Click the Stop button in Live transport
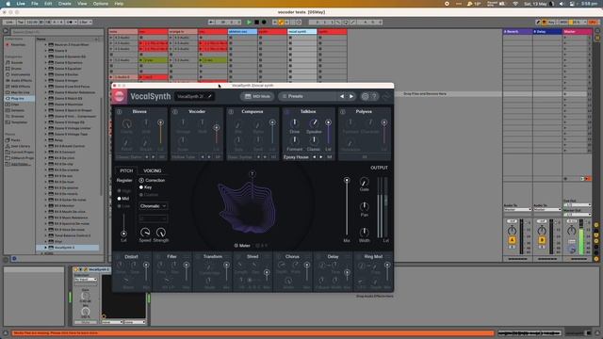The image size is (603, 339). coord(257,23)
